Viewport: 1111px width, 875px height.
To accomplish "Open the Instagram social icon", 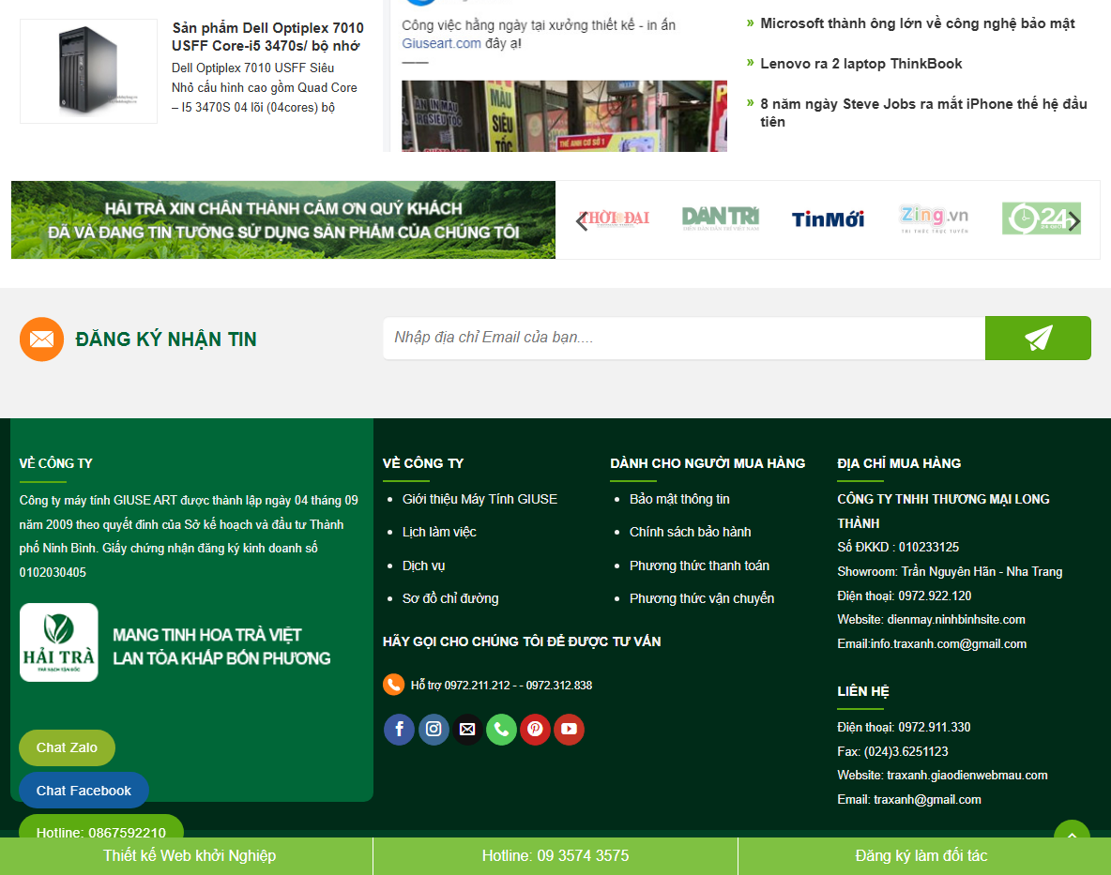I will coord(434,730).
